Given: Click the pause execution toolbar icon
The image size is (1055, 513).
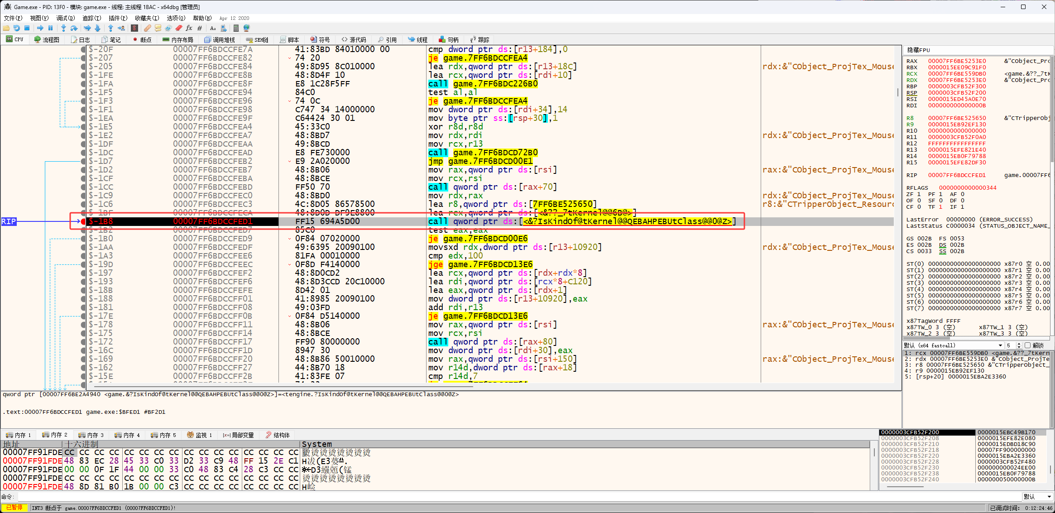Looking at the screenshot, I should click(50, 28).
